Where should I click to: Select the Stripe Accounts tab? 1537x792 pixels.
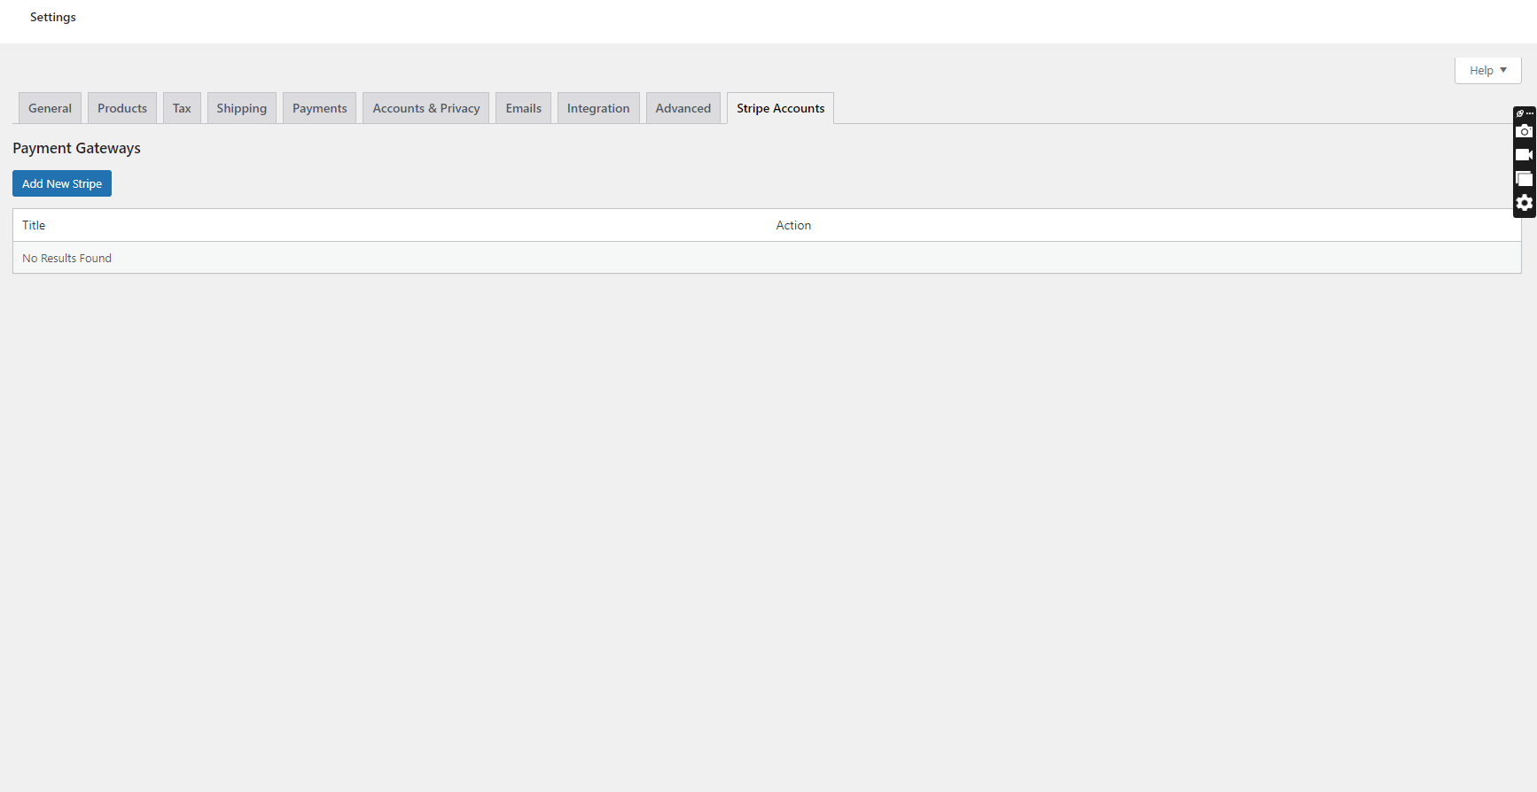tap(780, 108)
